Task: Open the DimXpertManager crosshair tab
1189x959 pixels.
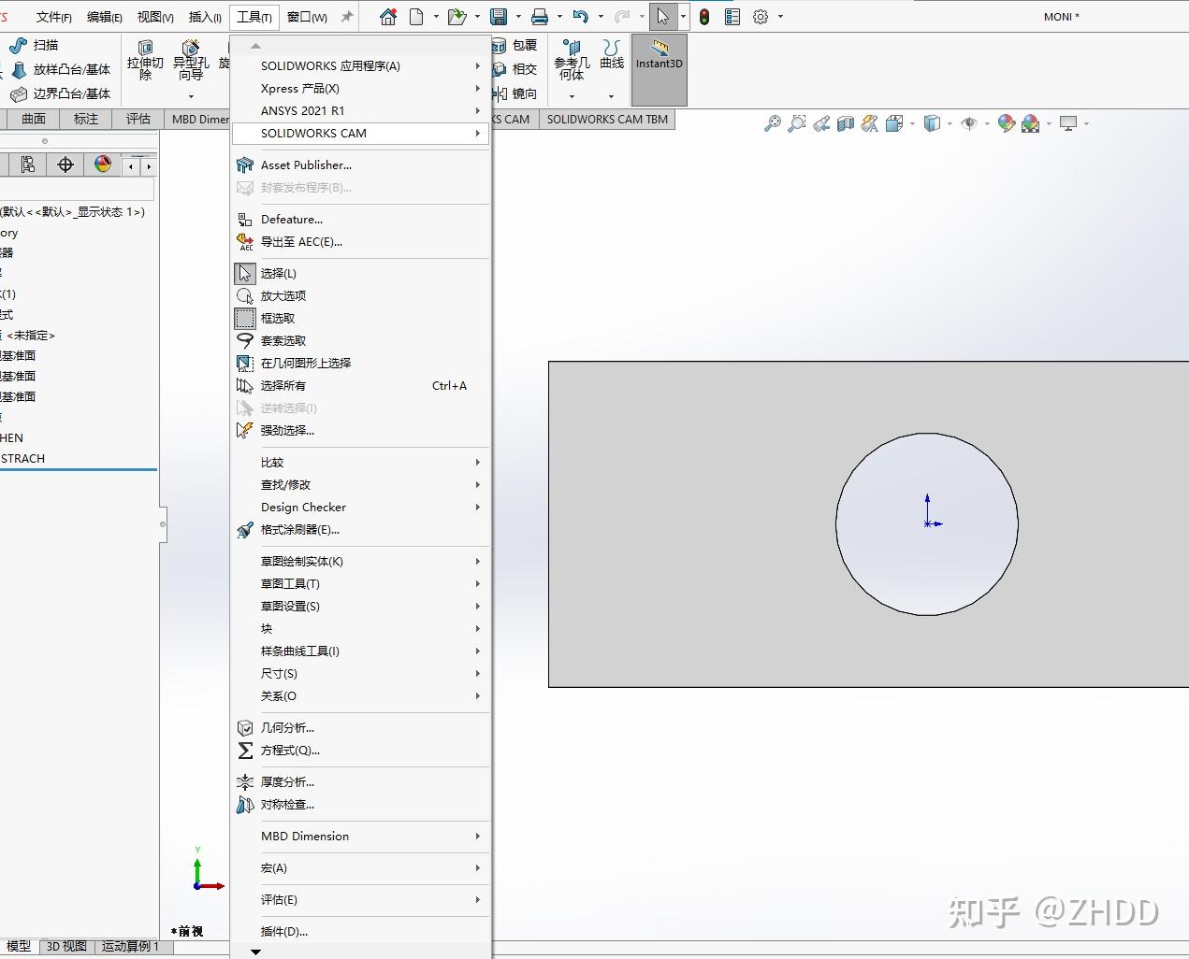Action: 65,165
